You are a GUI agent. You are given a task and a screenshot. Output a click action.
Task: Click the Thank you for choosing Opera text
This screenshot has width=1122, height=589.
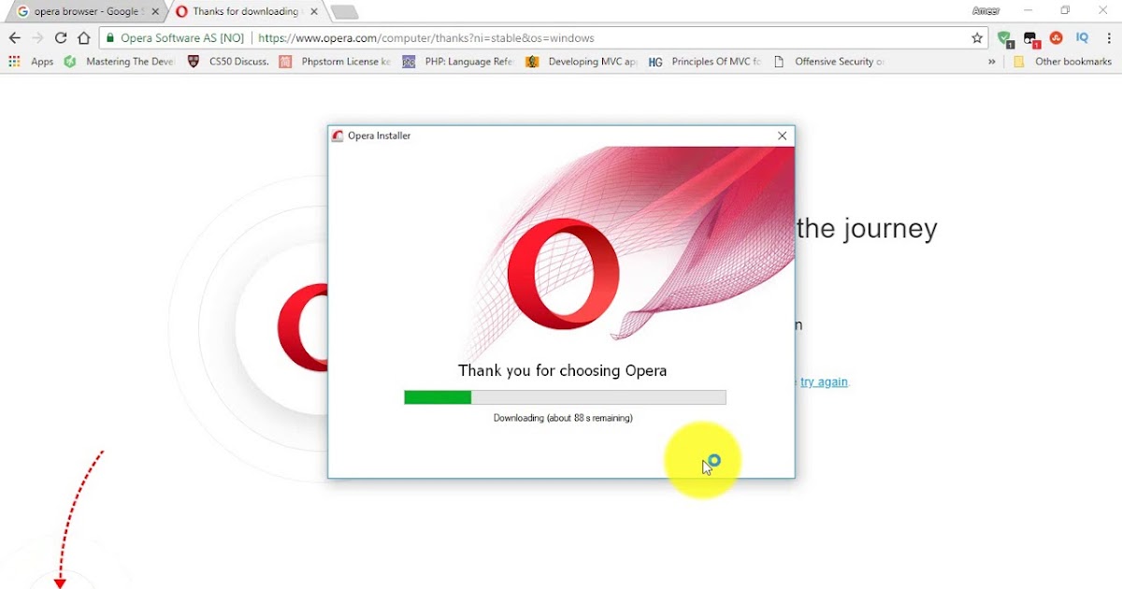563,370
